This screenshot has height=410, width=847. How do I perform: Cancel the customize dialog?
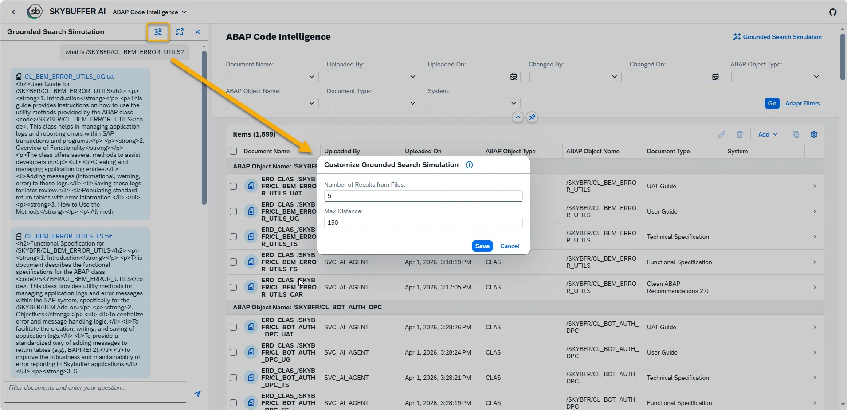pos(510,246)
